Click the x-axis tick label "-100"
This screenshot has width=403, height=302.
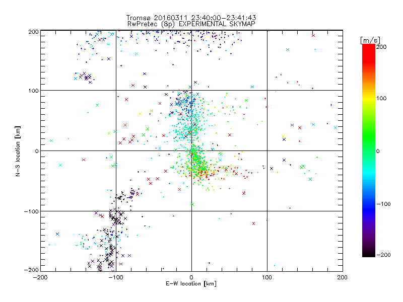[x=116, y=277]
